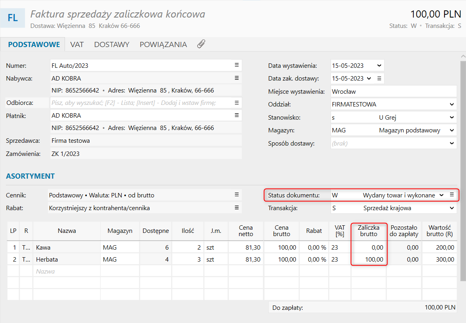The image size is (466, 323).
Task: Click the Rabat field menu icon
Action: (x=236, y=207)
